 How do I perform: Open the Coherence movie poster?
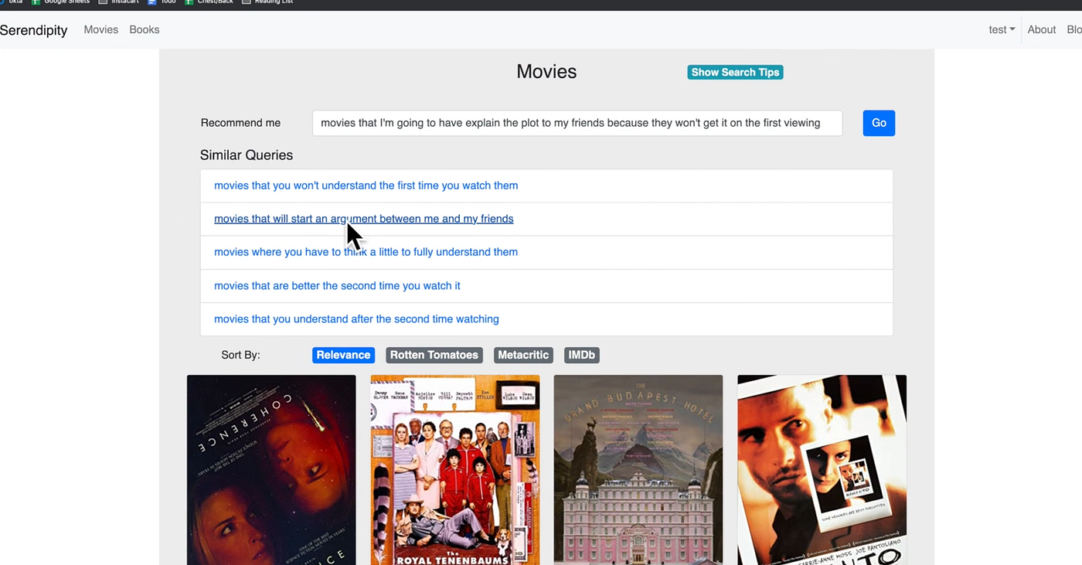coord(271,470)
